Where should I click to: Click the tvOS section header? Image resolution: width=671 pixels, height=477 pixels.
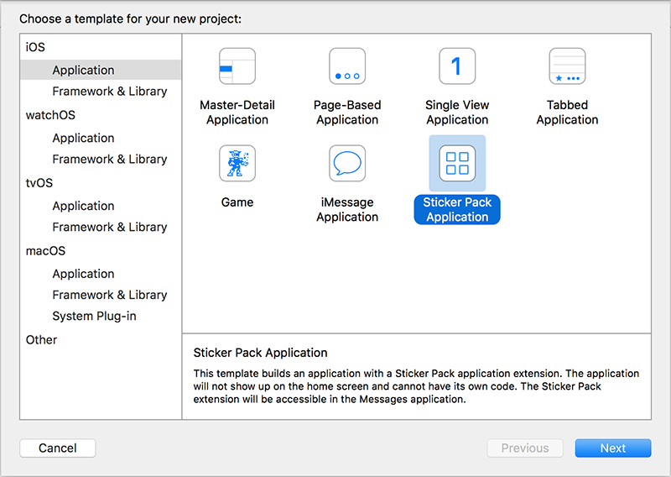click(39, 182)
